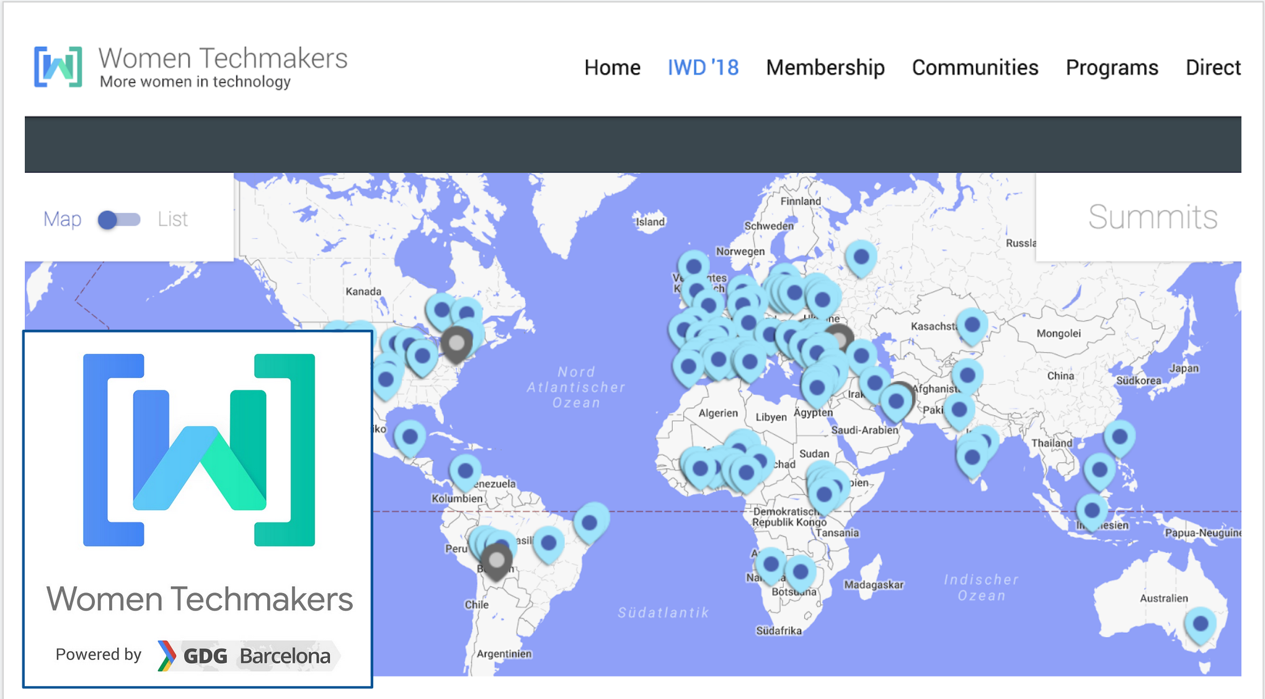Open the GDG Barcelona badge link
Viewport: 1265px width, 699px height.
[x=248, y=656]
